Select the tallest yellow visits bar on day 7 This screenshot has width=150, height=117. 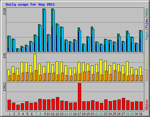coord(35,62)
